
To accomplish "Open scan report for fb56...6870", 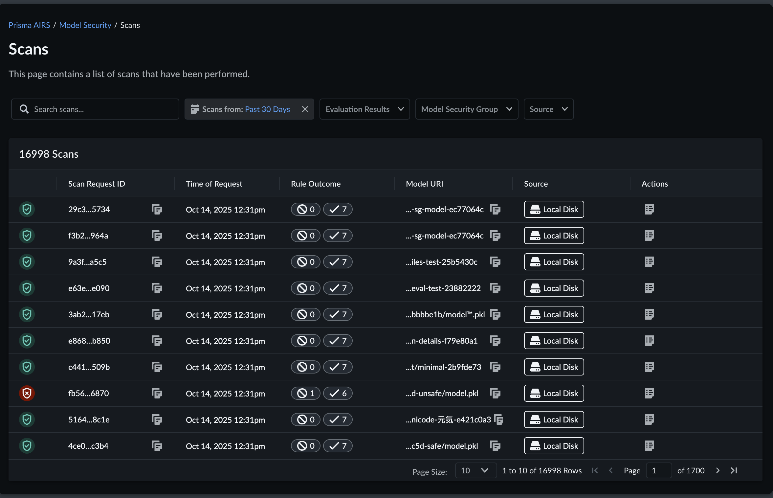I will pyautogui.click(x=649, y=393).
